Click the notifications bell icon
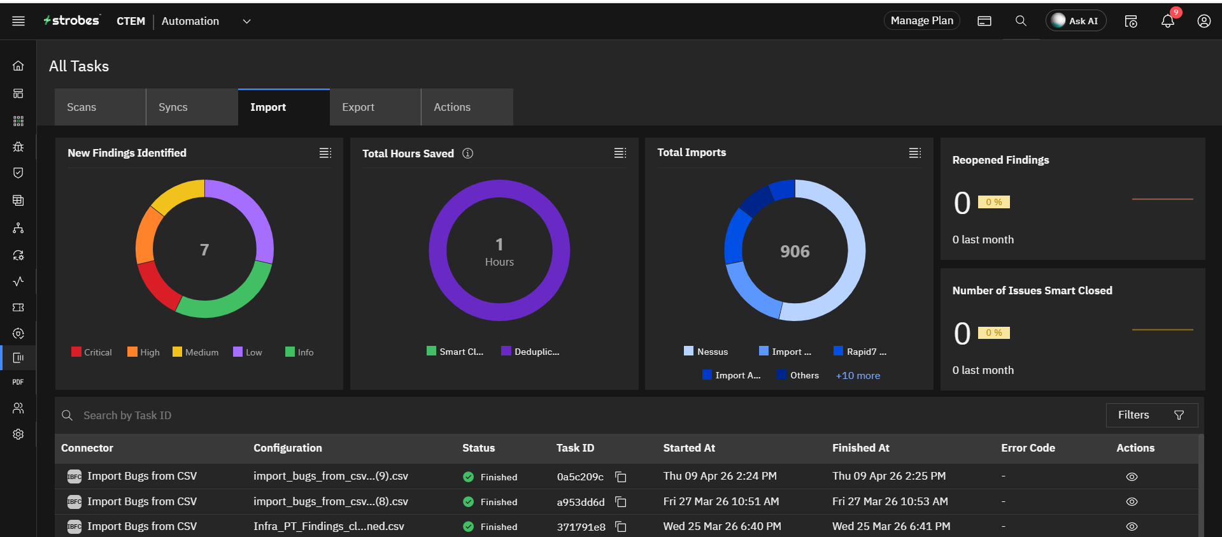The height and width of the screenshot is (537, 1222). tap(1167, 21)
